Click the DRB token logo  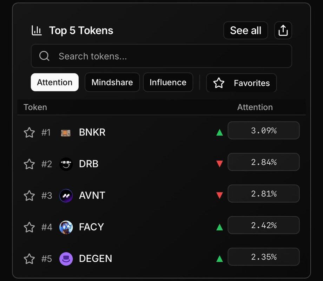click(66, 164)
